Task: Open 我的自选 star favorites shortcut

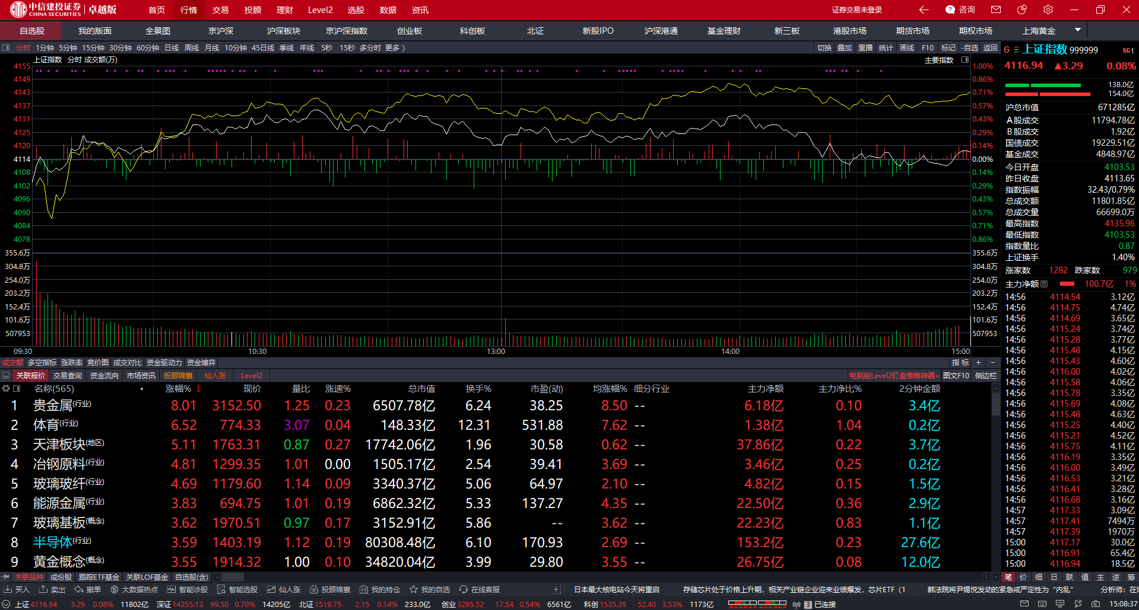Action: tap(430, 589)
